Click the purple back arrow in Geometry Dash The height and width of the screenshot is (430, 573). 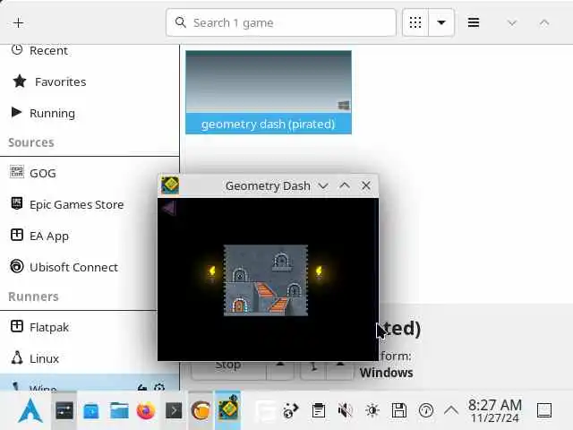pos(169,209)
